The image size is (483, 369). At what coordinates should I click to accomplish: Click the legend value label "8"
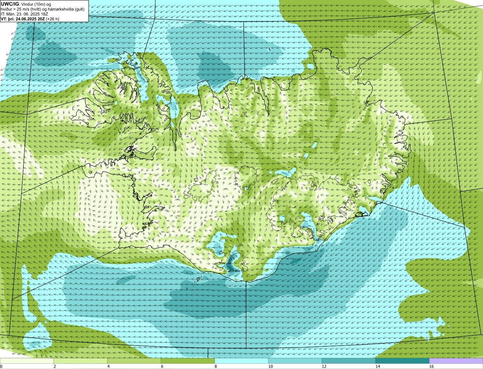pos(215,366)
